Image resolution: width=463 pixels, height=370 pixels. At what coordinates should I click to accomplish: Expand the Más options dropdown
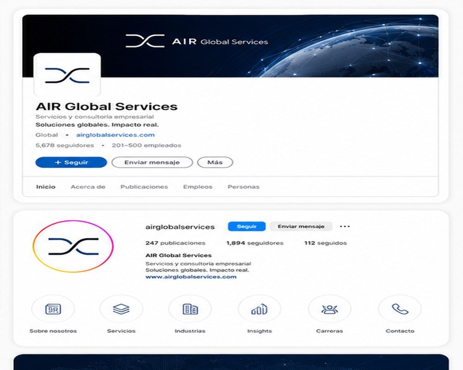click(x=215, y=162)
